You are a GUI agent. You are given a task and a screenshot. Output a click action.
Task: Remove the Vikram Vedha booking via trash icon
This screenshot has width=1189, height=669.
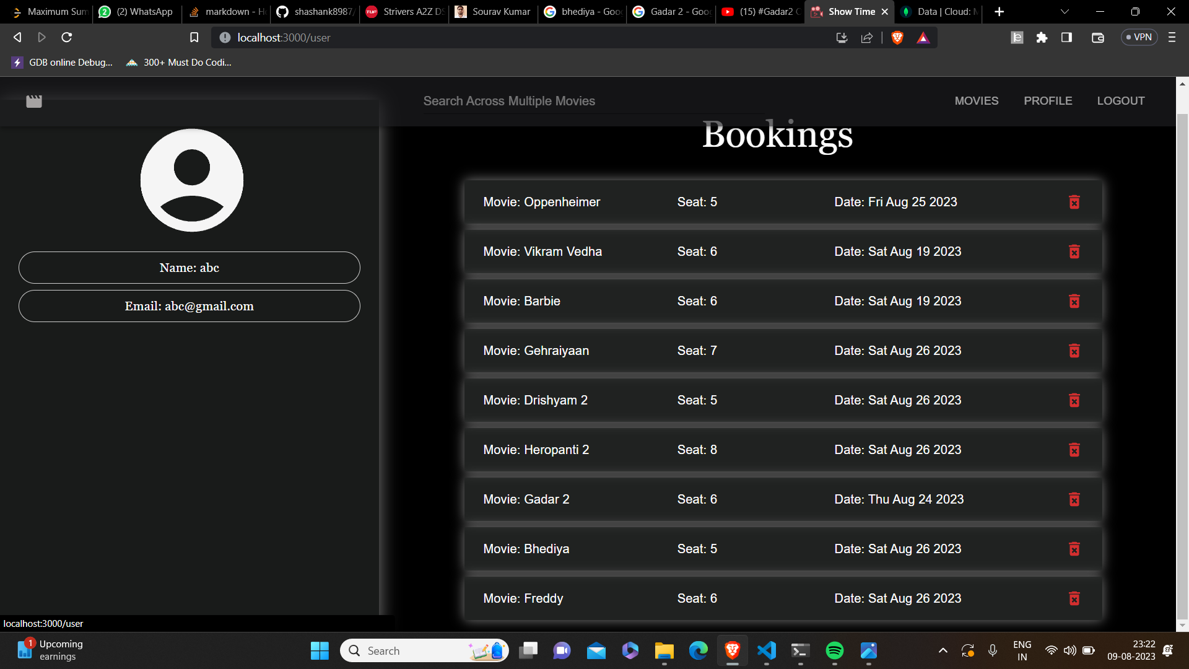[1074, 251]
